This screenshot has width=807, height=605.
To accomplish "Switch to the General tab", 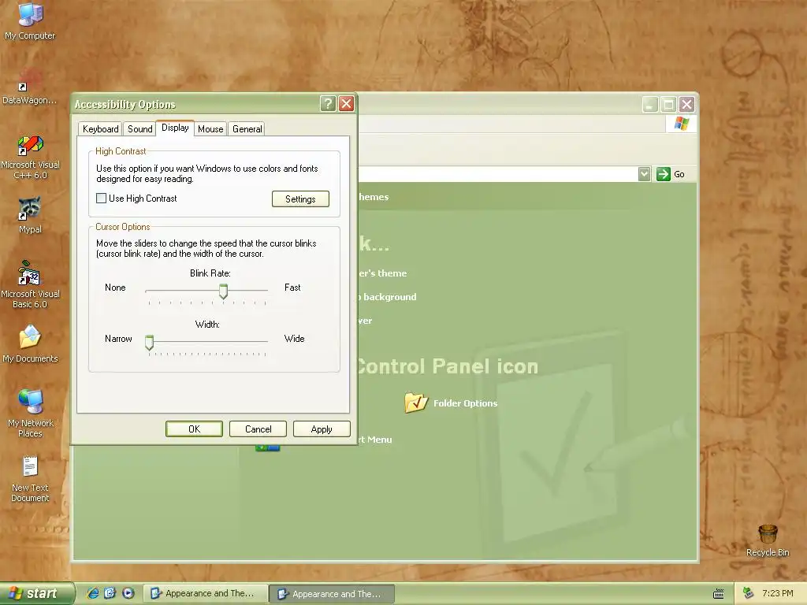I will click(x=247, y=128).
